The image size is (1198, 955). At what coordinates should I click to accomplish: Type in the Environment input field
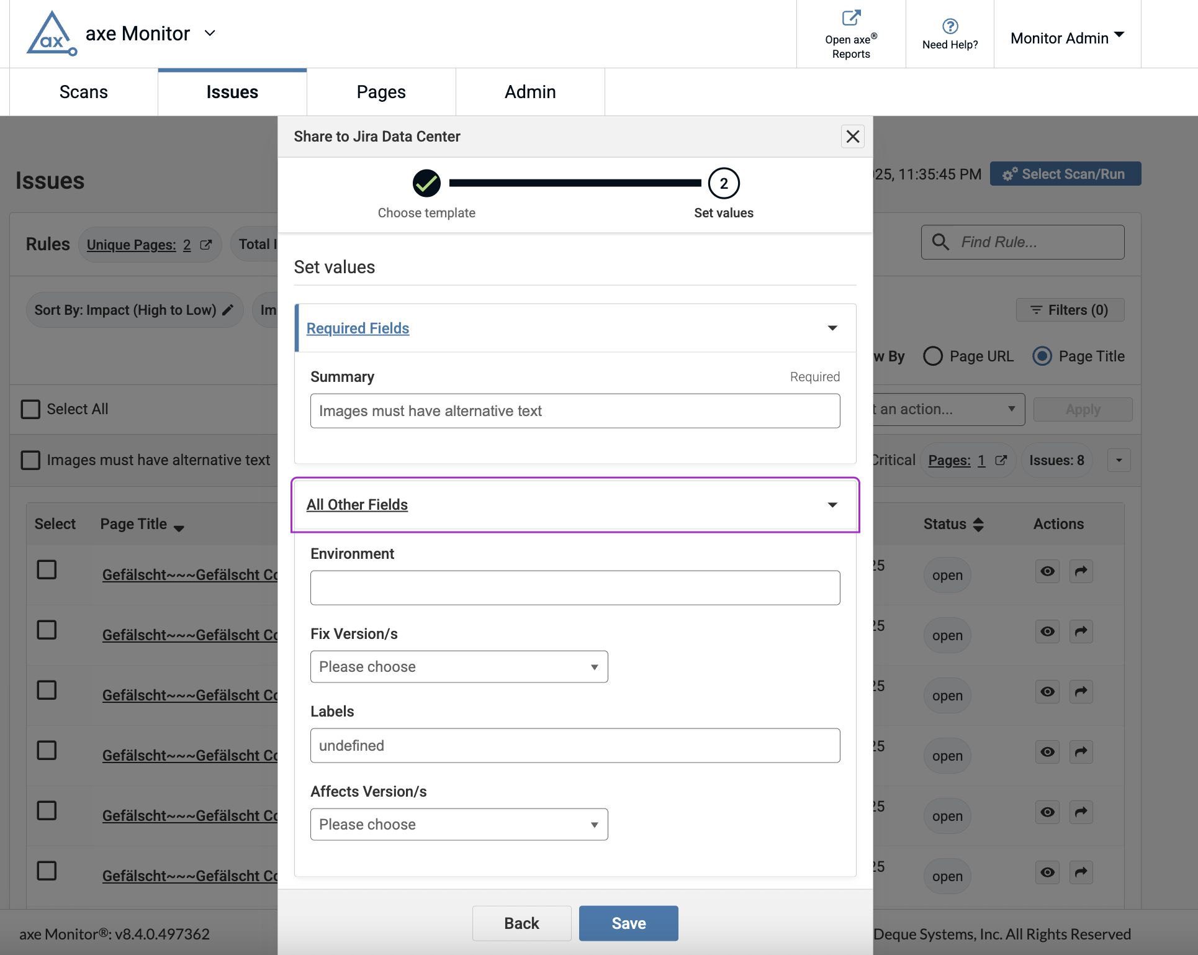tap(575, 587)
